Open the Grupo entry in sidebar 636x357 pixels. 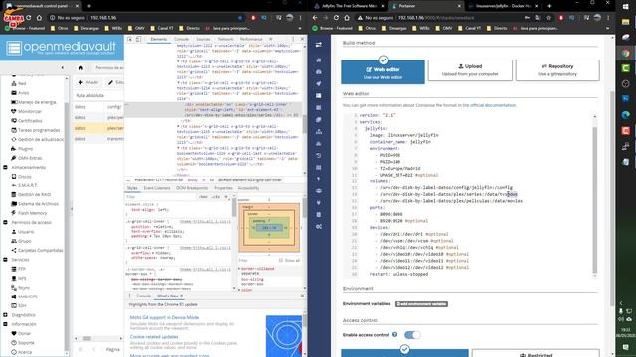coord(24,241)
